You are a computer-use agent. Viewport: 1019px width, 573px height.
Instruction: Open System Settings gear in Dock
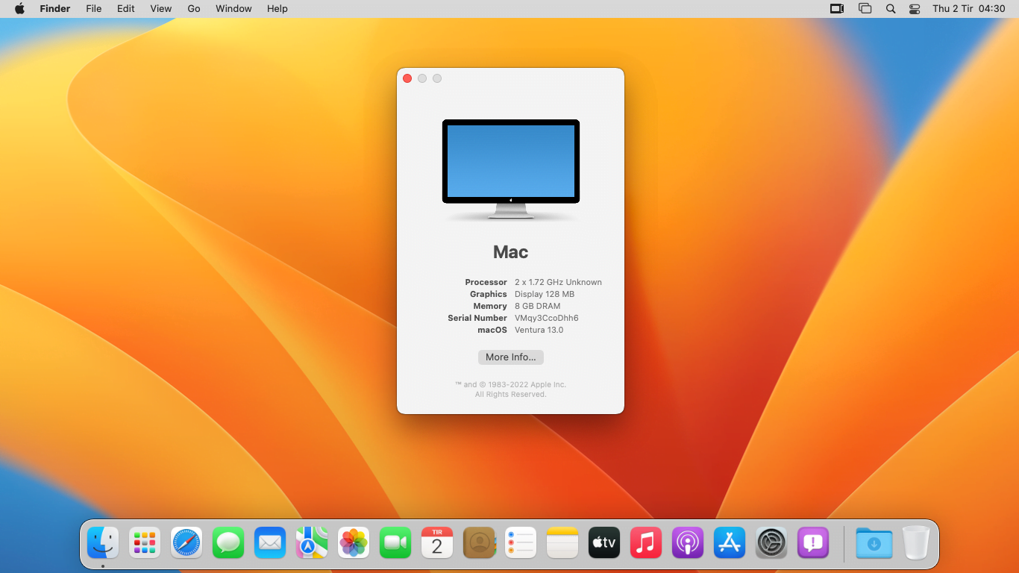(x=771, y=542)
